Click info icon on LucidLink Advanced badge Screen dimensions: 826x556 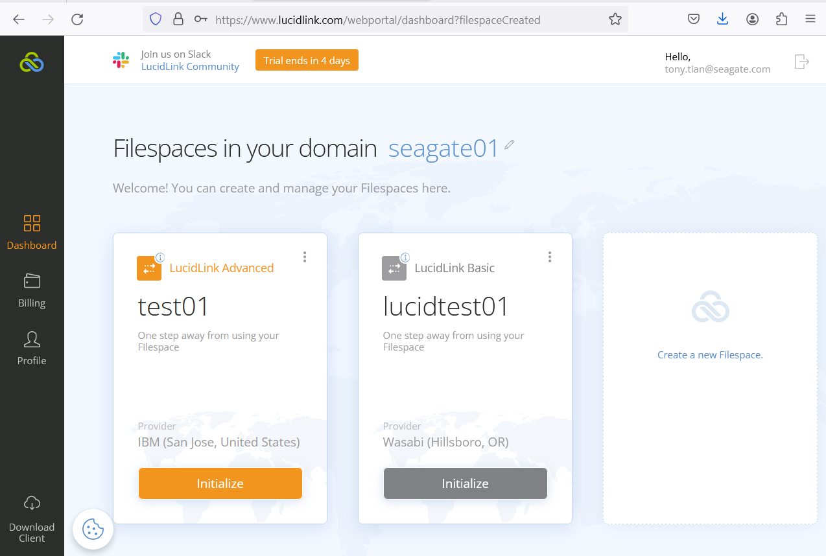(160, 257)
